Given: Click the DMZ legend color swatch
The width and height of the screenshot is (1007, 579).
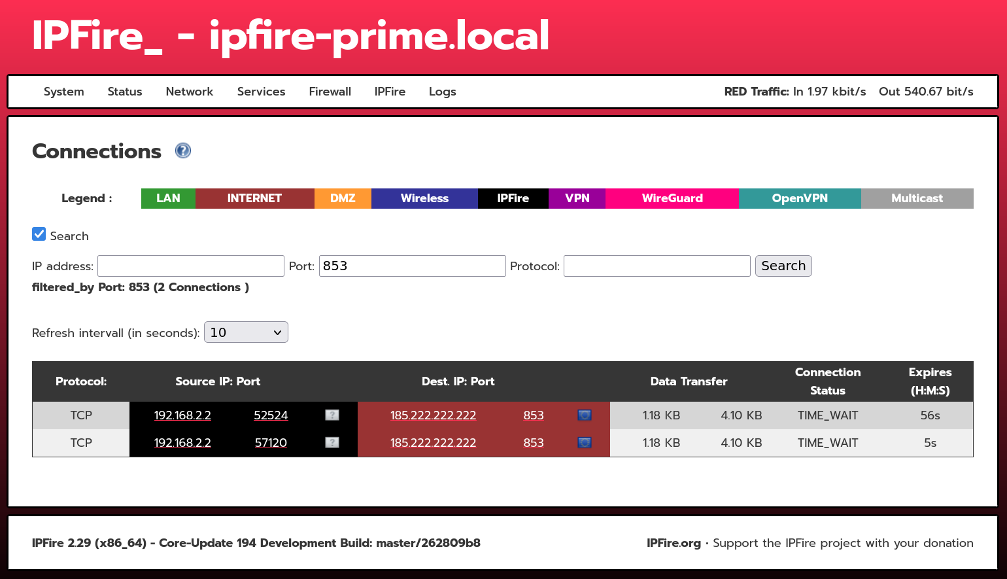Looking at the screenshot, I should [343, 198].
